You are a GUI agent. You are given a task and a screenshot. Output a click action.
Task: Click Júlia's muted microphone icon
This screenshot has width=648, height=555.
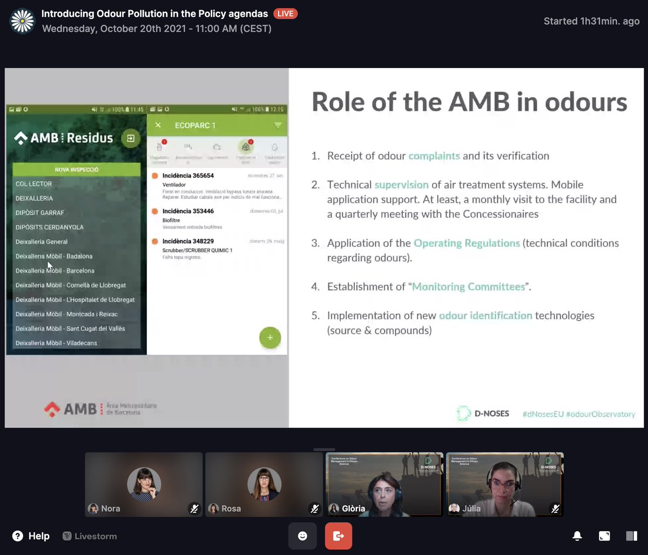(555, 509)
